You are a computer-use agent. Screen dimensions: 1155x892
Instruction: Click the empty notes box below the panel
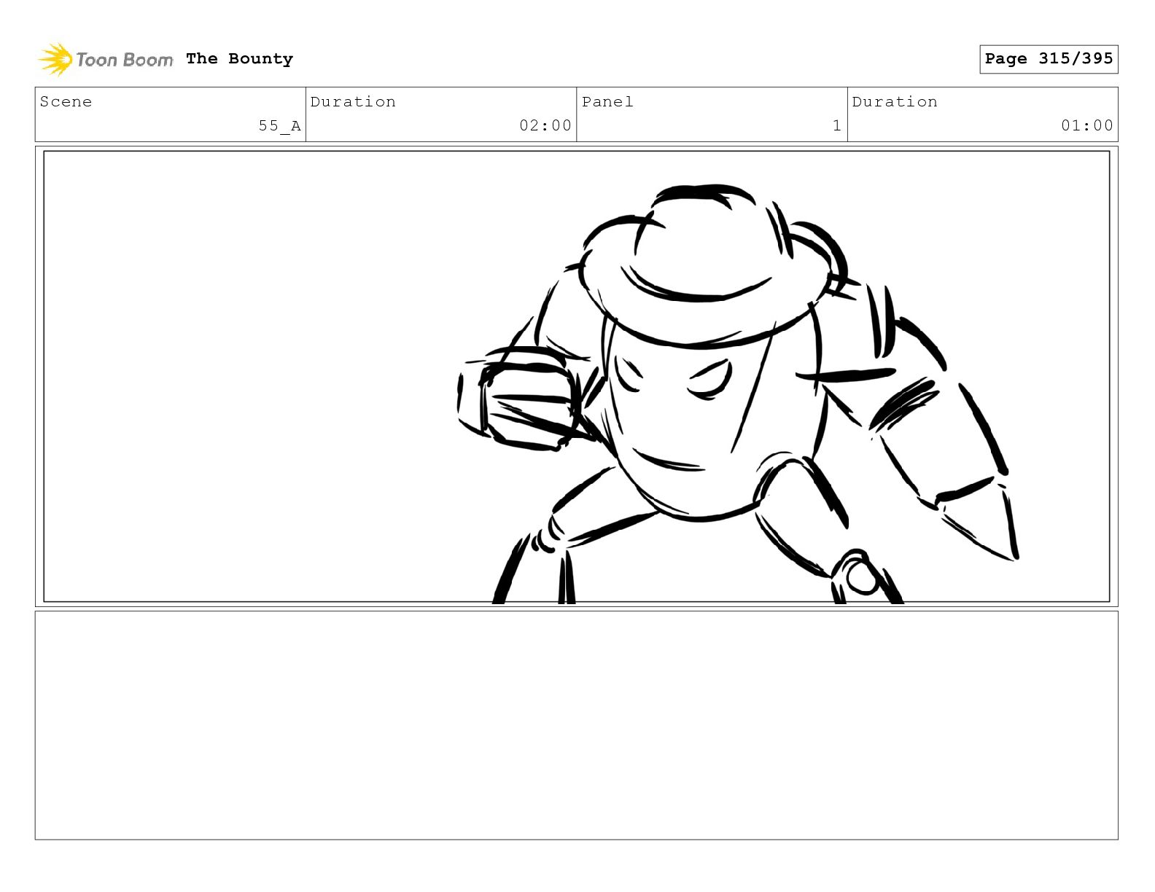pyautogui.click(x=576, y=725)
